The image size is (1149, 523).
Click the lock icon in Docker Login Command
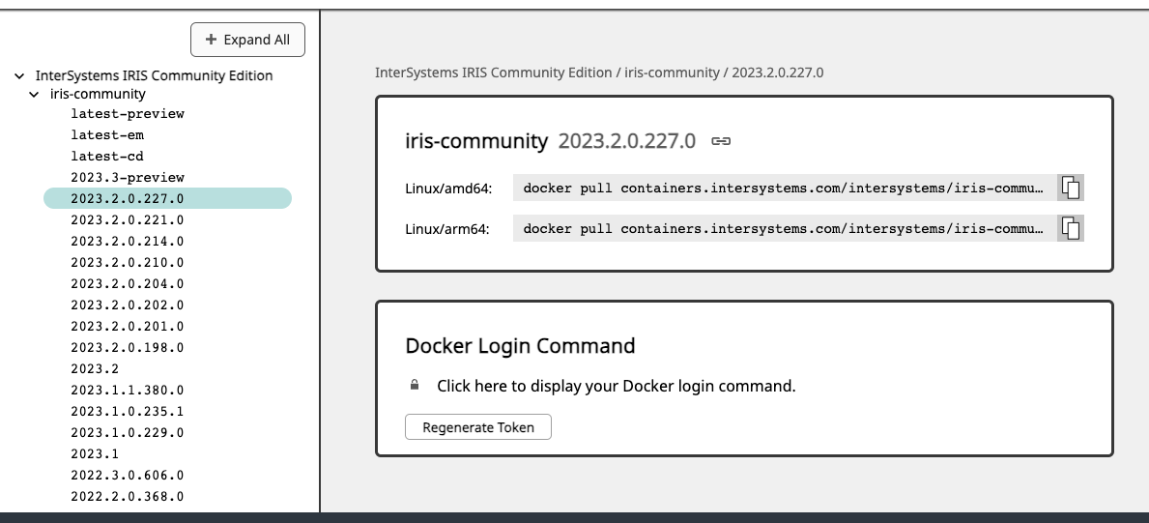pyautogui.click(x=415, y=385)
